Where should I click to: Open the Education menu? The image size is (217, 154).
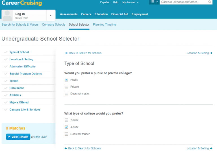[101, 14]
